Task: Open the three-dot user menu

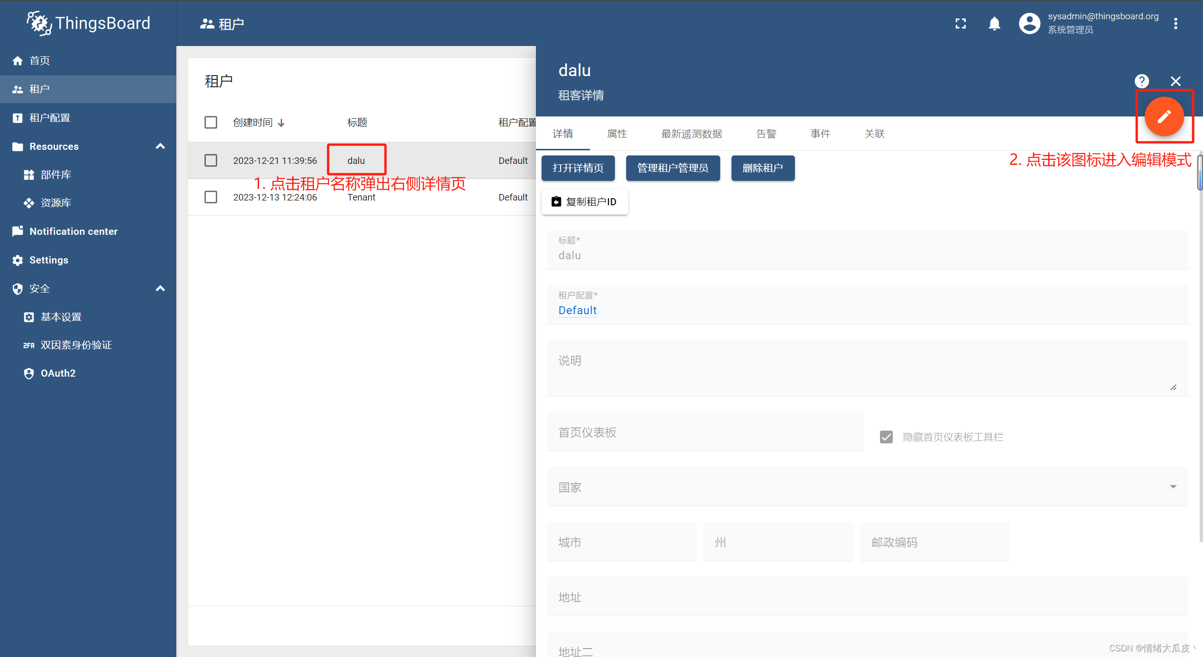Action: [1175, 23]
